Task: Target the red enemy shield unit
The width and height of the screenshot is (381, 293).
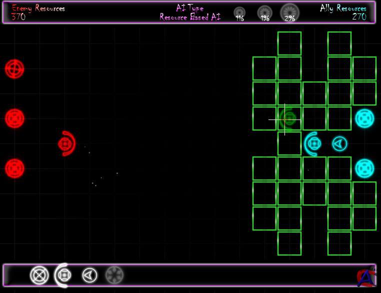Action: [x=65, y=144]
